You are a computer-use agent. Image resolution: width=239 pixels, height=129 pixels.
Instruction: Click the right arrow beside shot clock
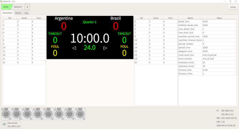(105, 48)
